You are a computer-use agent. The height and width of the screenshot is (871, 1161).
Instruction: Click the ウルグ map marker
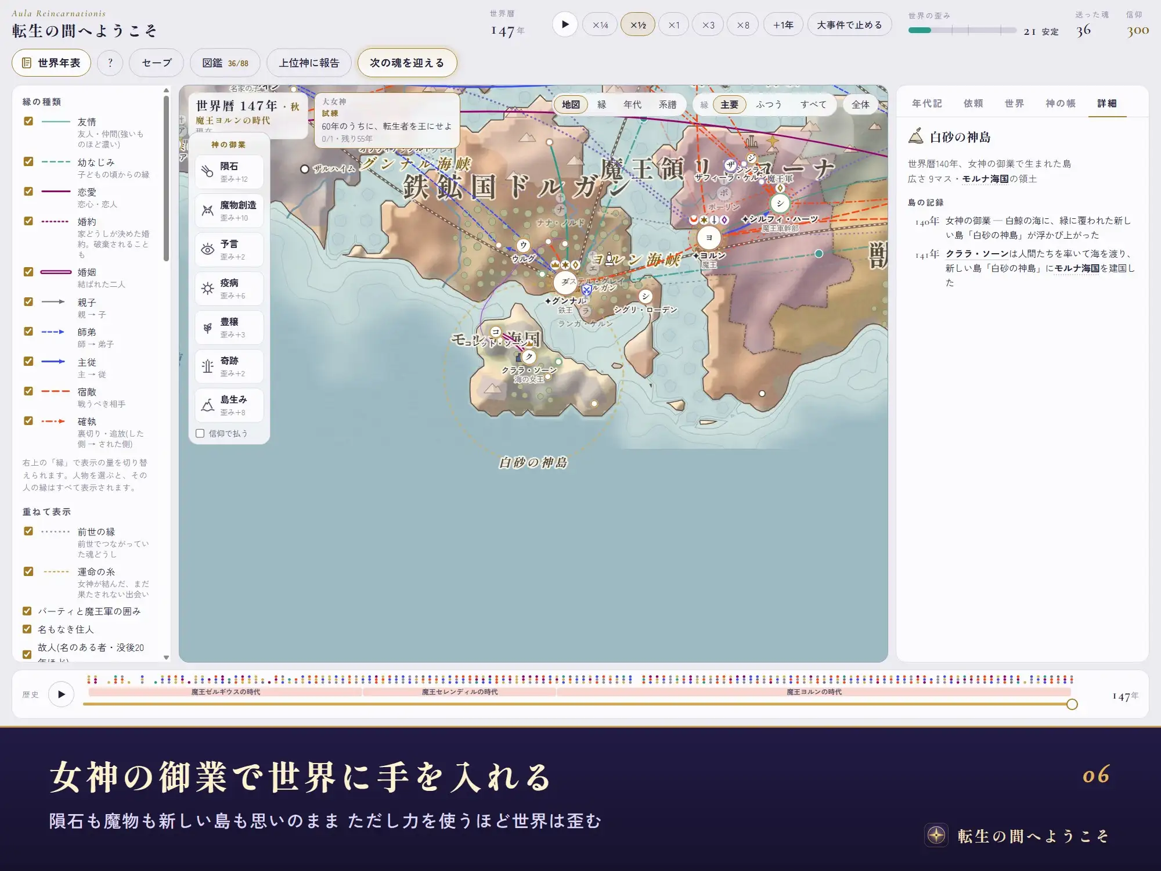(523, 246)
